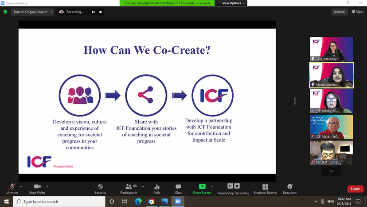Expand video options arrow next to Stop Video

47,187
